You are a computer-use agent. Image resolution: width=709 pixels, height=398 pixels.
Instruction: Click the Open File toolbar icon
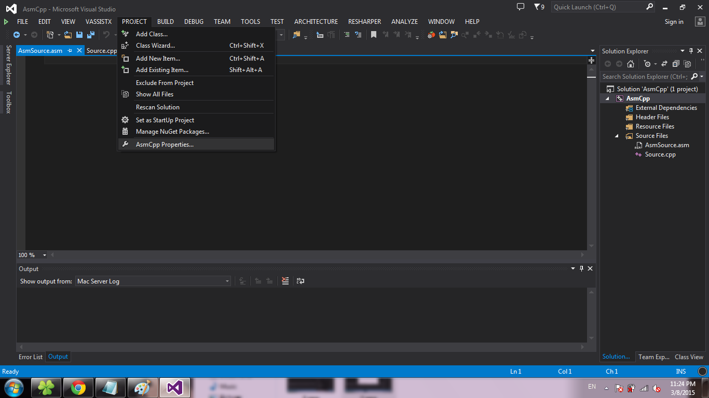pos(68,35)
